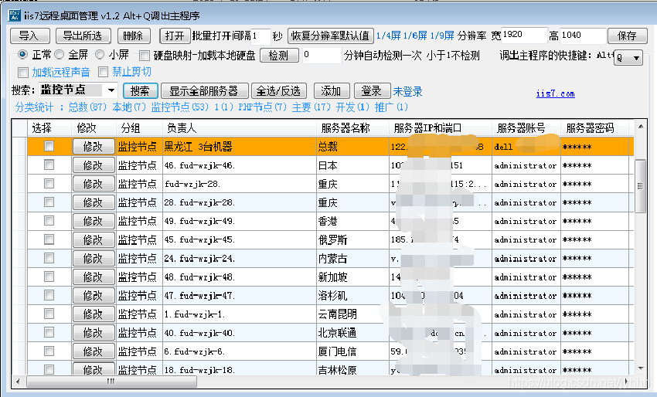Image resolution: width=657 pixels, height=397 pixels.
Task: Open the 监控节点 search dropdown
Action: coord(111,90)
